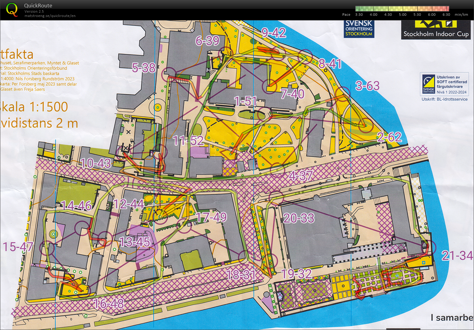Click the QuickRoute Q logo icon
The image size is (474, 330).
point(12,10)
